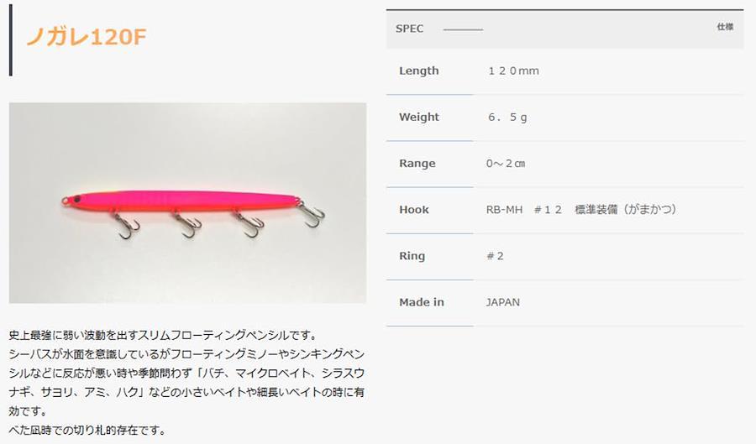Select the Length row label
The height and width of the screenshot is (444, 756).
[419, 71]
